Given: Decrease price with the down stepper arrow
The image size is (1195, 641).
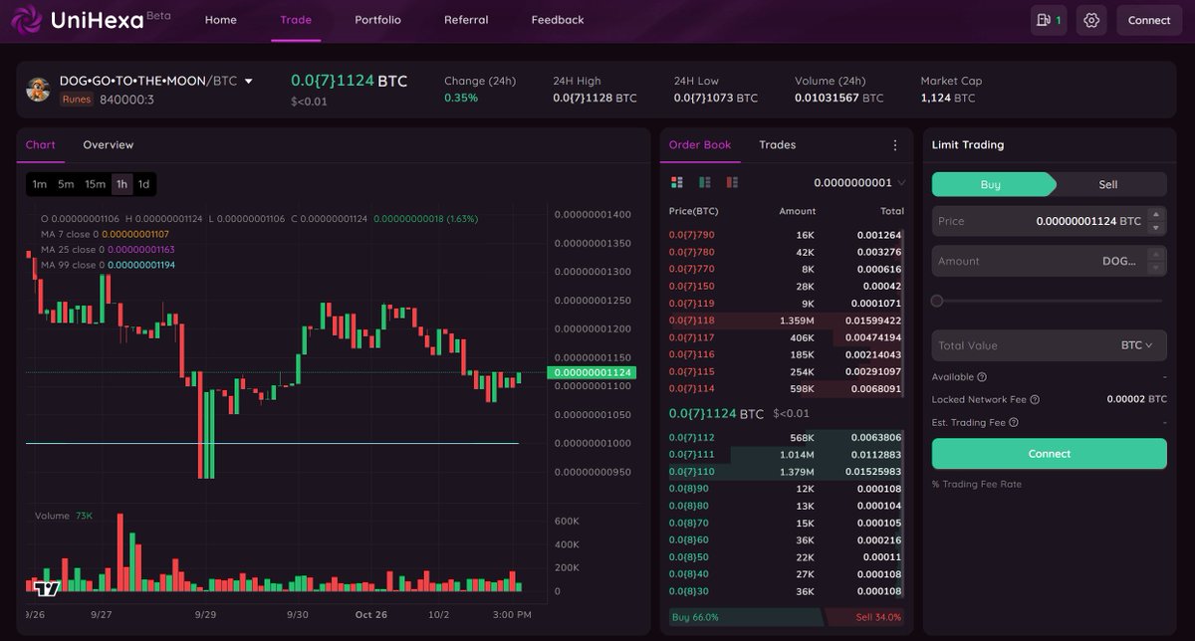Looking at the screenshot, I should 1156,228.
